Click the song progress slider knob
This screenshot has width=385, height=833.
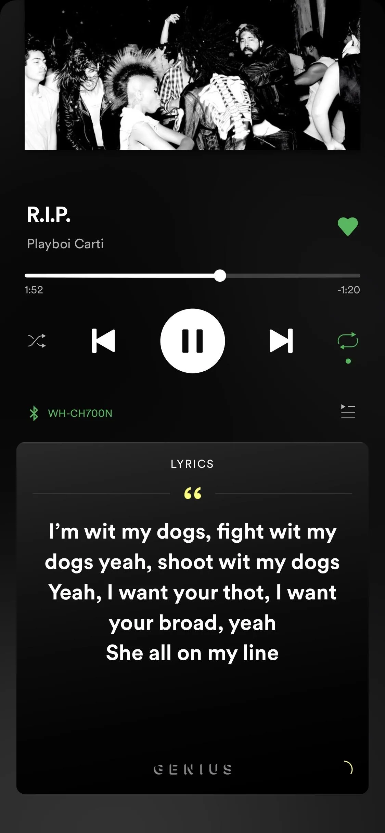tap(220, 276)
